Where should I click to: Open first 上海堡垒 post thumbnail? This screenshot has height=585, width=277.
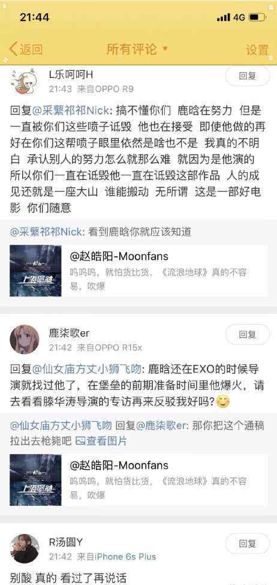click(x=35, y=271)
